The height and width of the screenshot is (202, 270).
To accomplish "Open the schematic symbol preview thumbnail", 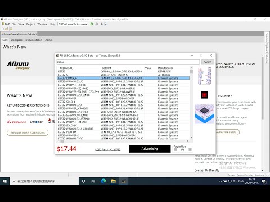I will 204,76.
